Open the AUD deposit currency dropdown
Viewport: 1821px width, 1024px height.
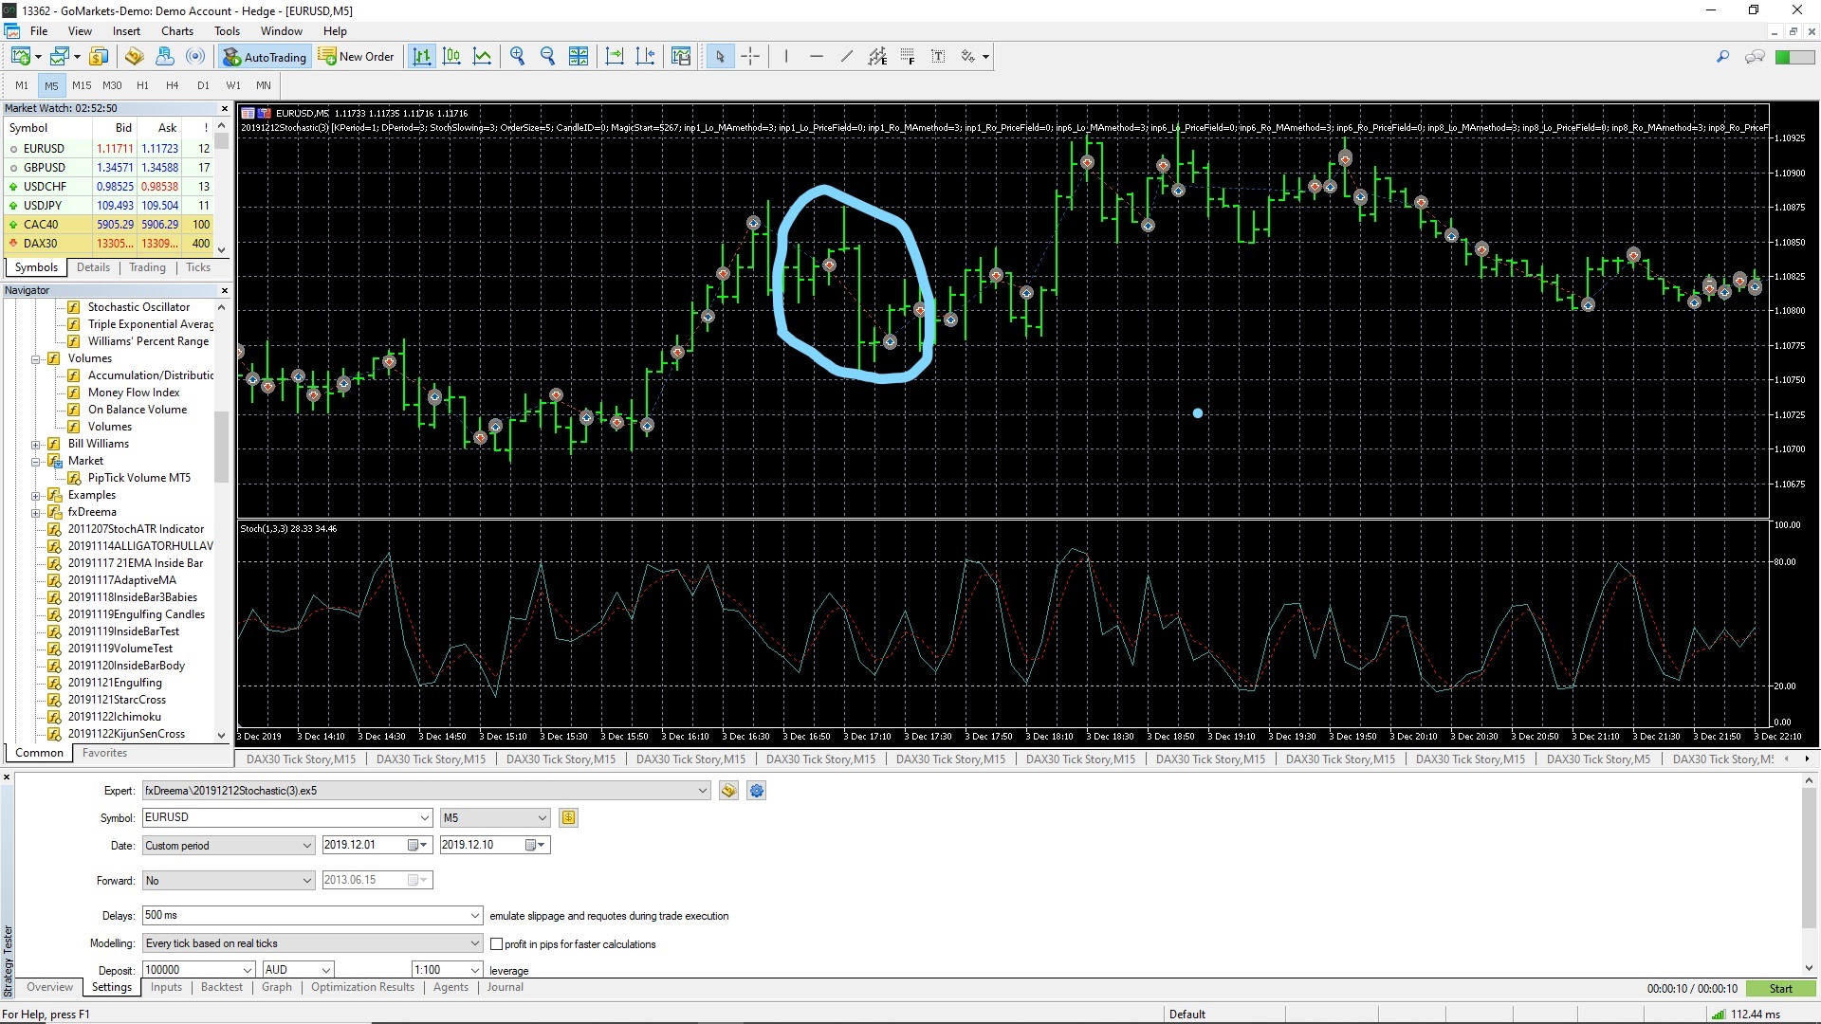pyautogui.click(x=325, y=970)
